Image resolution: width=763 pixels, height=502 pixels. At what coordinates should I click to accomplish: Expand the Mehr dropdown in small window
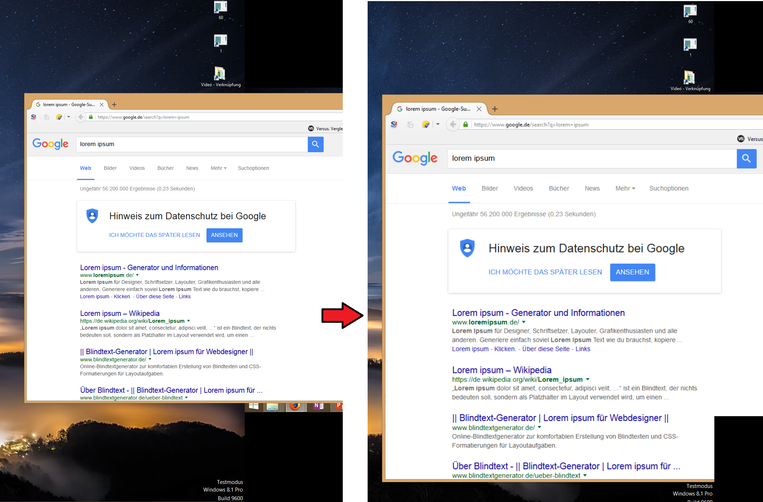click(218, 168)
